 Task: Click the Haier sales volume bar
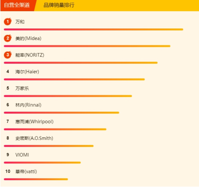pos(74,79)
